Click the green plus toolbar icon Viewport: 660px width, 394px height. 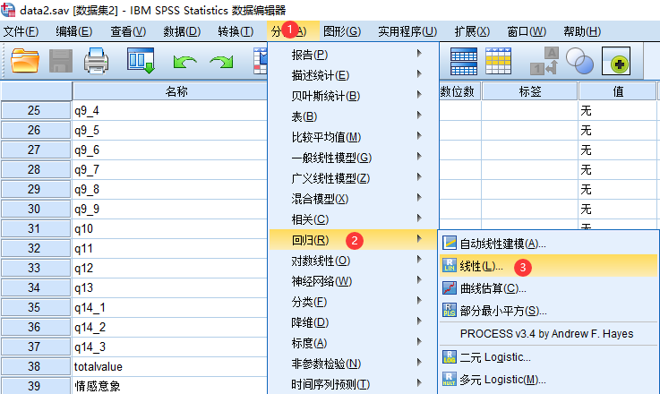[616, 62]
